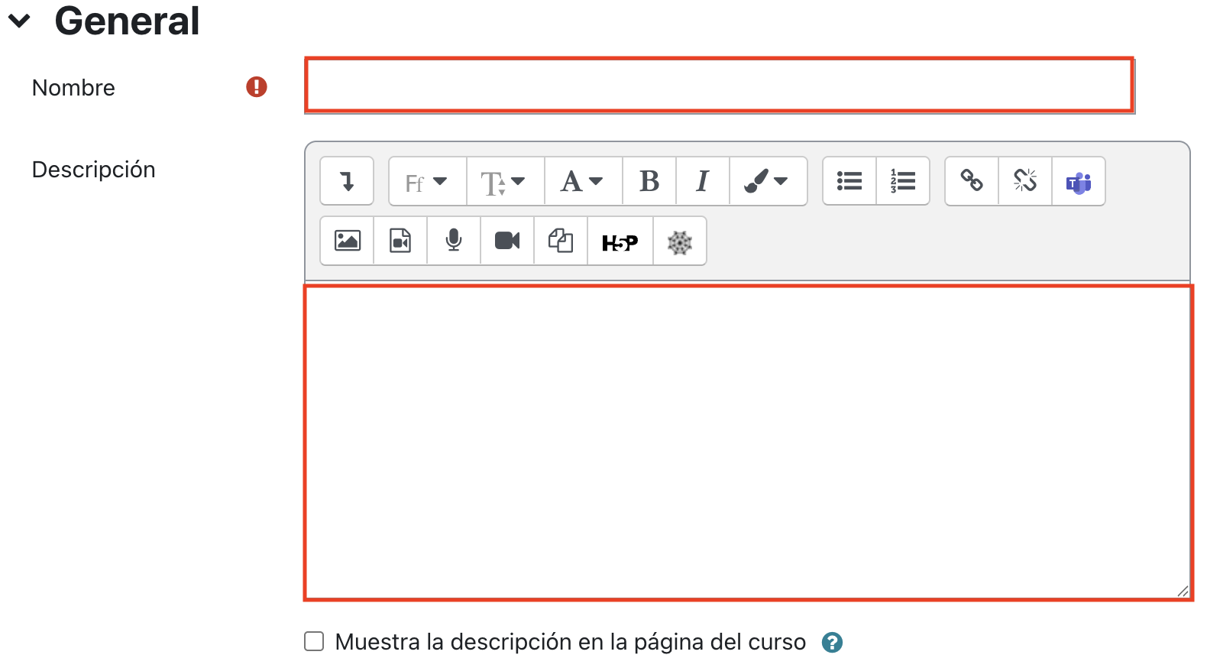Click inside the Descripción text area
Image resolution: width=1207 pixels, height=671 pixels.
click(748, 442)
